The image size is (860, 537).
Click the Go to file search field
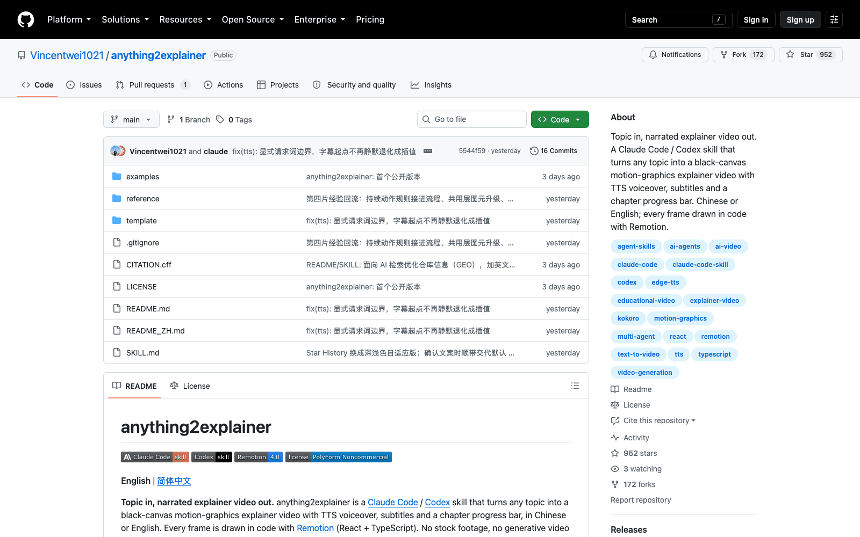472,119
